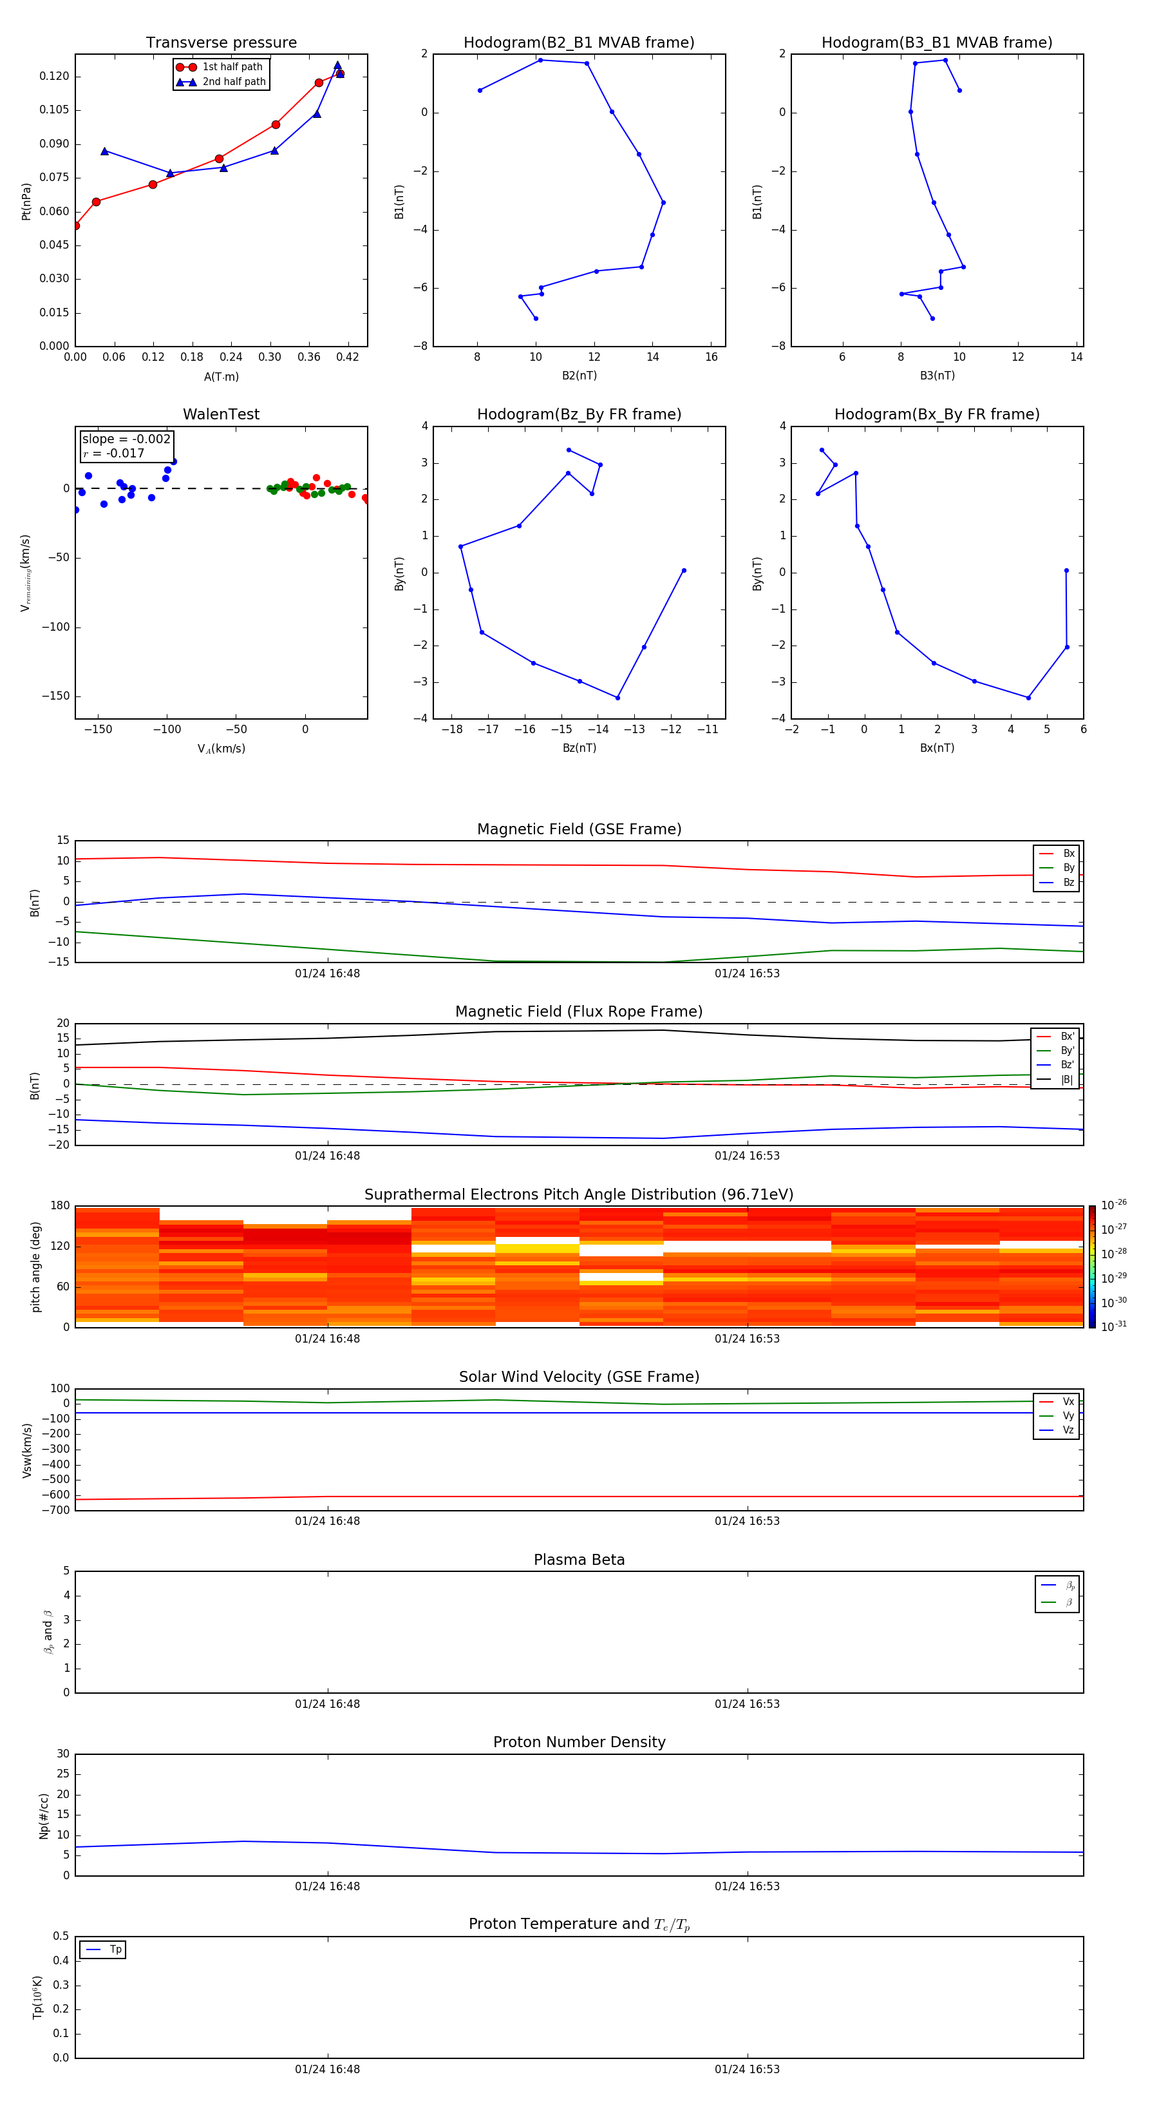Click the 'slope = -0.002' annotation
Screen dimensions: 1159x2126
(x=126, y=439)
